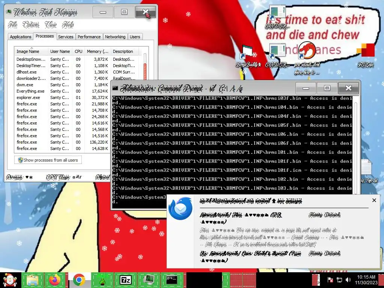Open the first microsoft/vscode Fixes message
Screen dimensions: 384x288
241,218
